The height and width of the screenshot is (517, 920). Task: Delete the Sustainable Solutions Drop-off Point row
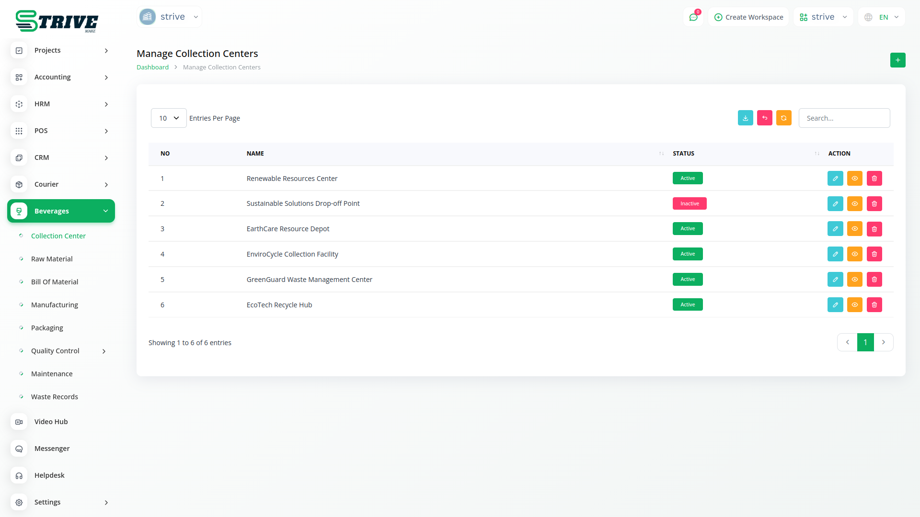tap(874, 204)
